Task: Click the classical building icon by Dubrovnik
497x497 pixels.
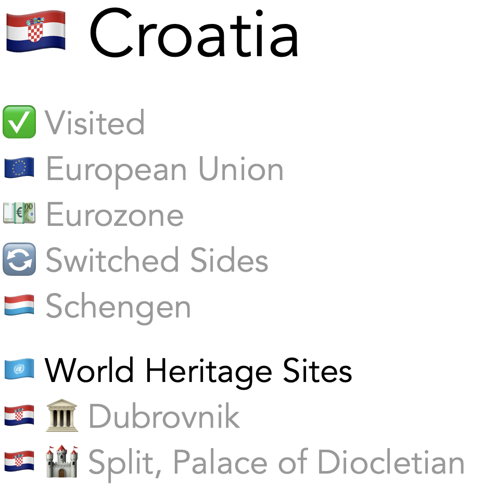Action: [x=62, y=416]
